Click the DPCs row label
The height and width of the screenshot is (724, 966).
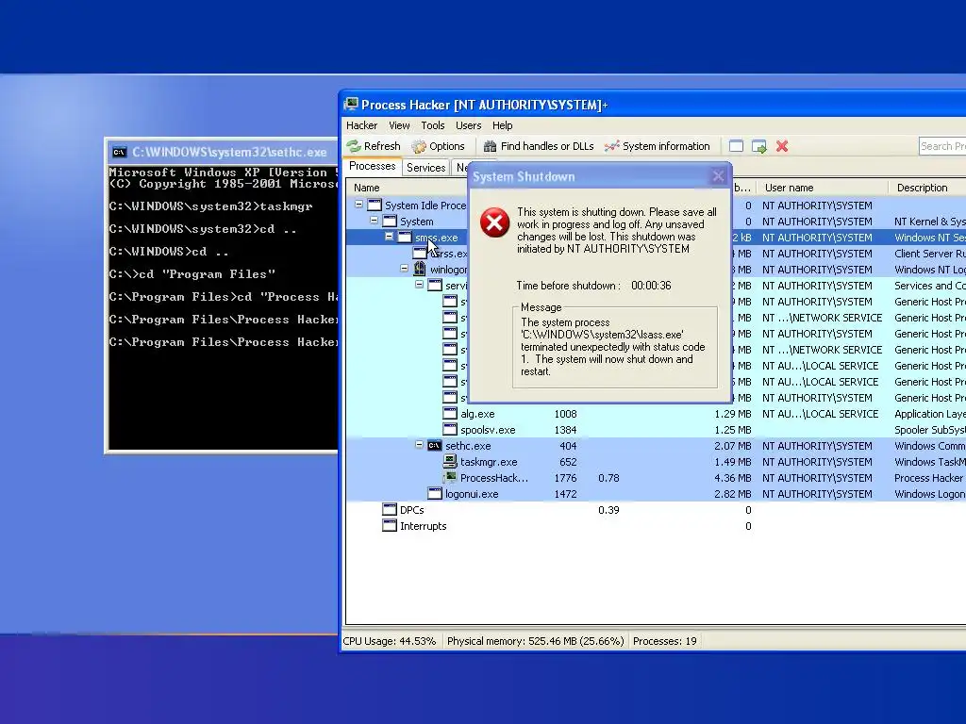pos(411,510)
